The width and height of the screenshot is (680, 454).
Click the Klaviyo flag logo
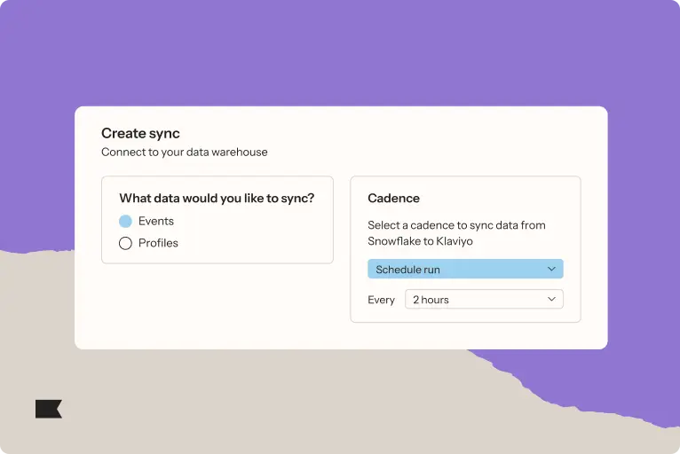[48, 409]
